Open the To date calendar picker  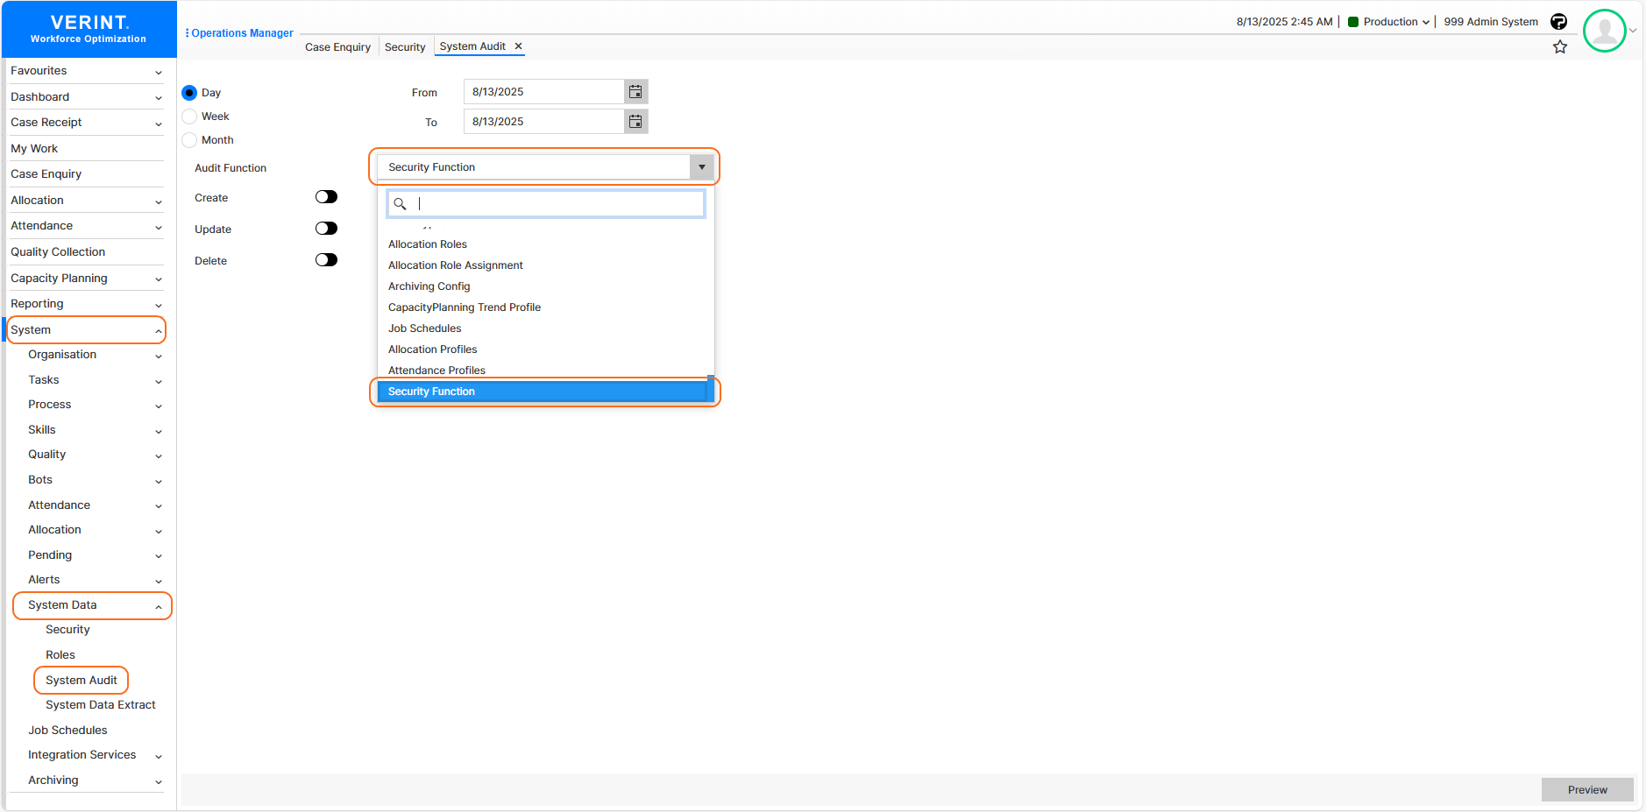(635, 122)
